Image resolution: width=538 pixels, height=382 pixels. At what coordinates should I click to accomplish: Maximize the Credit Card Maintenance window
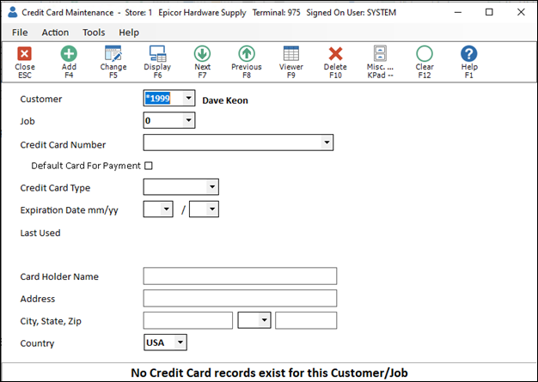click(x=489, y=12)
